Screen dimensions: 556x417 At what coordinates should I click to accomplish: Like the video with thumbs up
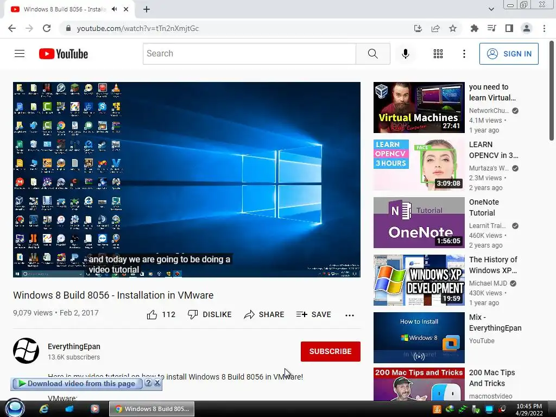point(161,314)
